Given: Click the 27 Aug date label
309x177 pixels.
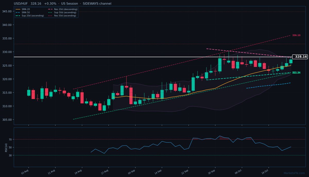Looking at the screenshot, I should pyautogui.click(x=105, y=171).
